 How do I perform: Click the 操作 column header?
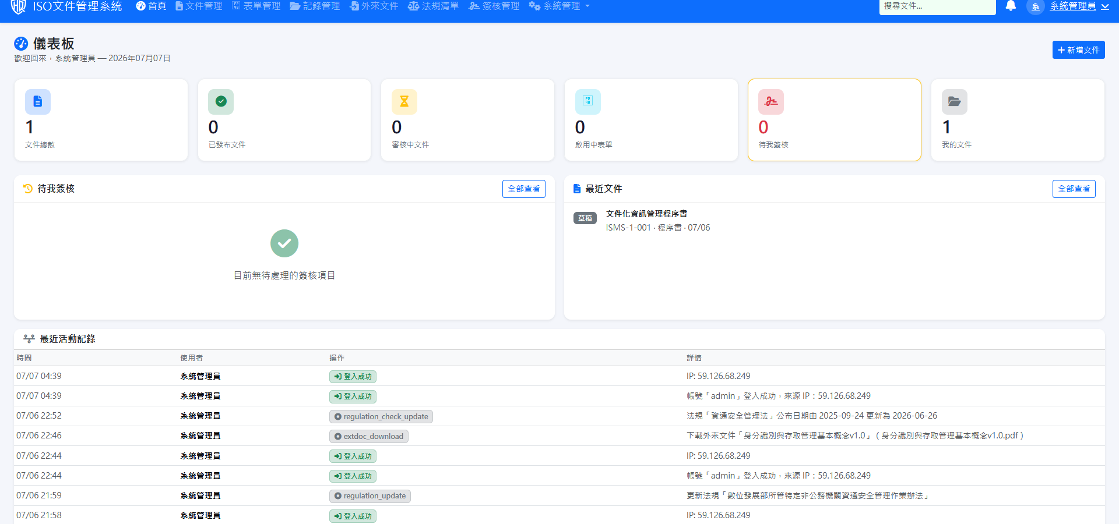(337, 358)
